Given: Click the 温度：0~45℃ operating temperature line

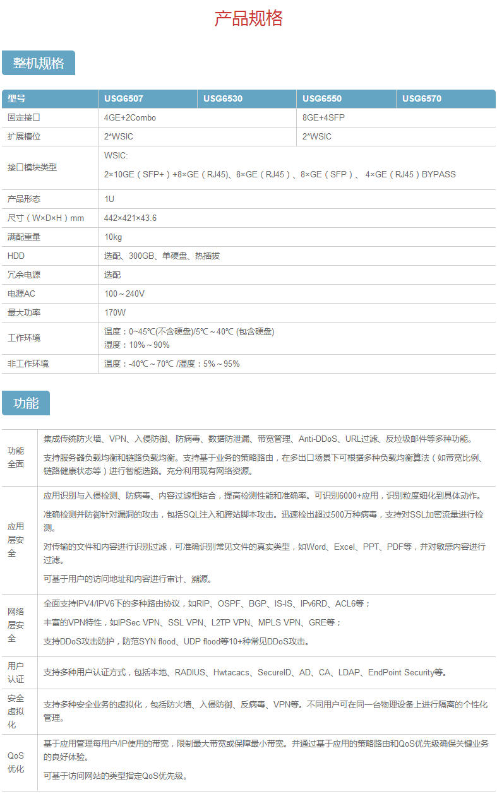Looking at the screenshot, I should (189, 331).
